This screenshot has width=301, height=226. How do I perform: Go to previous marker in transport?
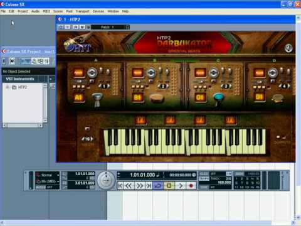(120, 186)
